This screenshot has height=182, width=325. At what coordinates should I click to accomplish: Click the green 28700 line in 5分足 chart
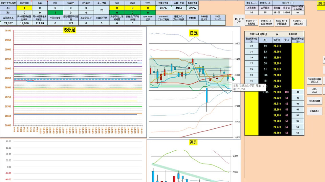[78, 107]
